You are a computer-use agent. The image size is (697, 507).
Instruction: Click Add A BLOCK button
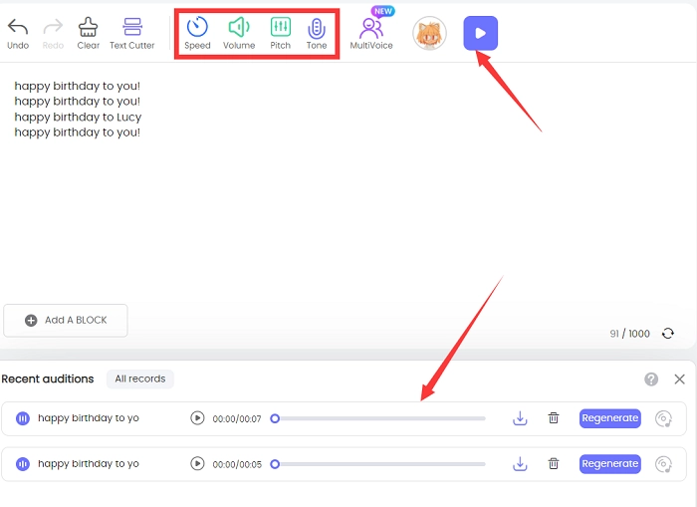coord(66,320)
